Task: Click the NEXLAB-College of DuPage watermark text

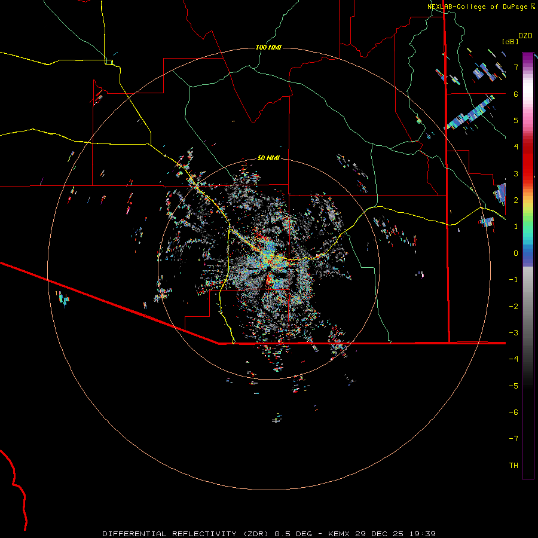Action: pos(481,7)
